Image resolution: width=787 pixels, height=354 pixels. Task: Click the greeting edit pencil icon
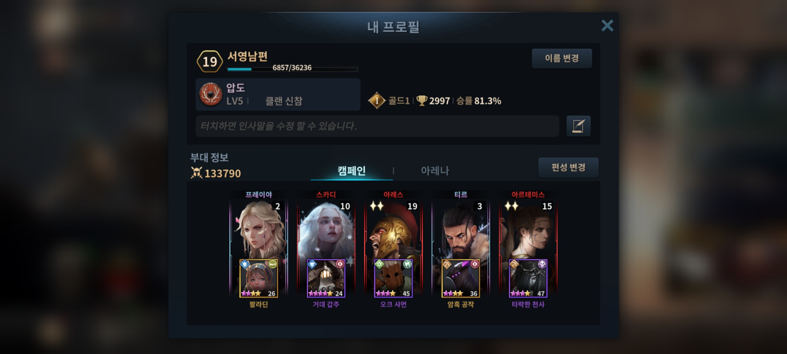click(578, 126)
